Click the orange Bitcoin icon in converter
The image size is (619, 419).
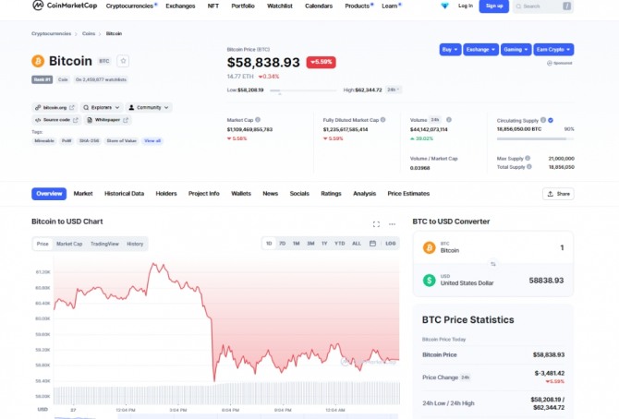click(429, 248)
